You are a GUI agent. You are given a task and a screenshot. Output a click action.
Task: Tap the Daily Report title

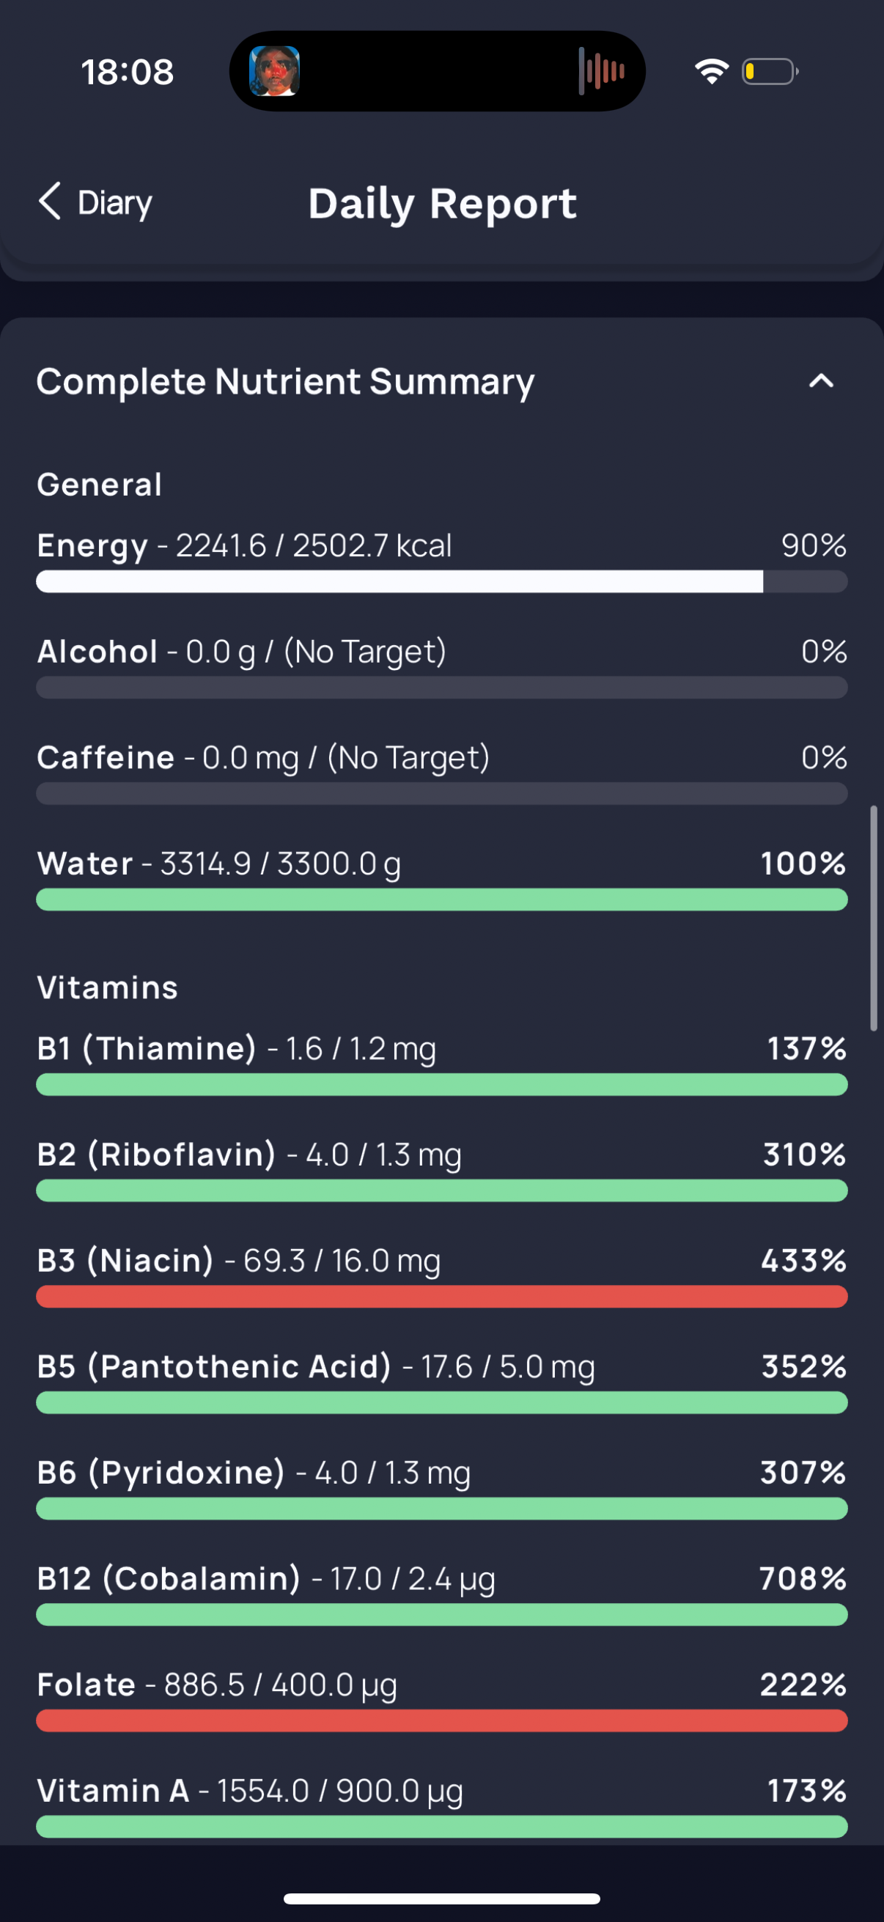(x=443, y=203)
